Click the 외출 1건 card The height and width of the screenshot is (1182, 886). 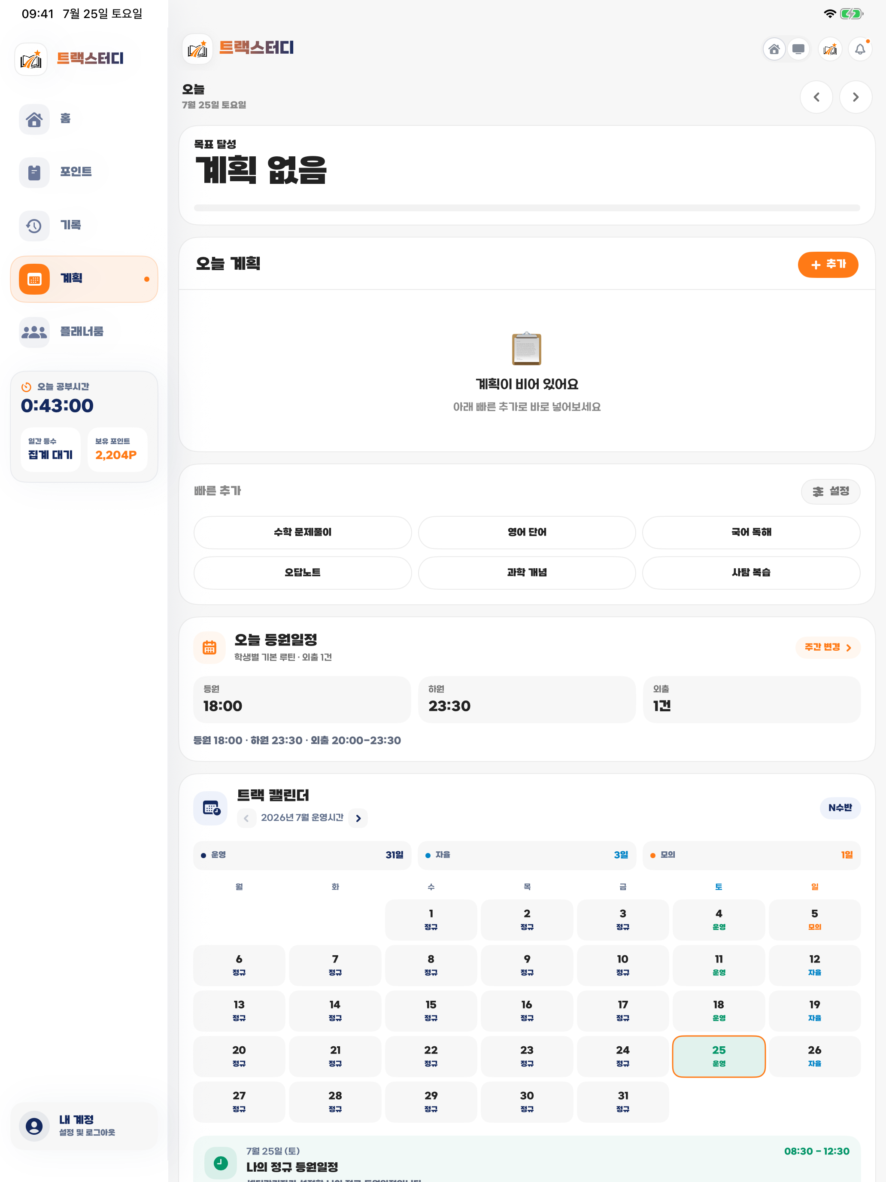click(x=751, y=700)
